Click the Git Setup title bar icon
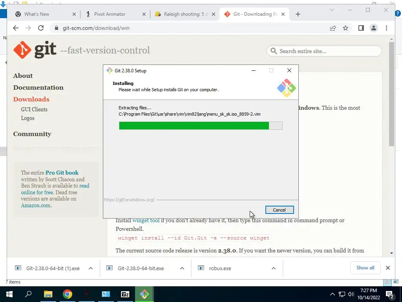The height and width of the screenshot is (302, 402). 110,71
